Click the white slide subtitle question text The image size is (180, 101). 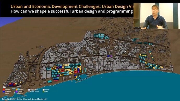tap(72, 11)
